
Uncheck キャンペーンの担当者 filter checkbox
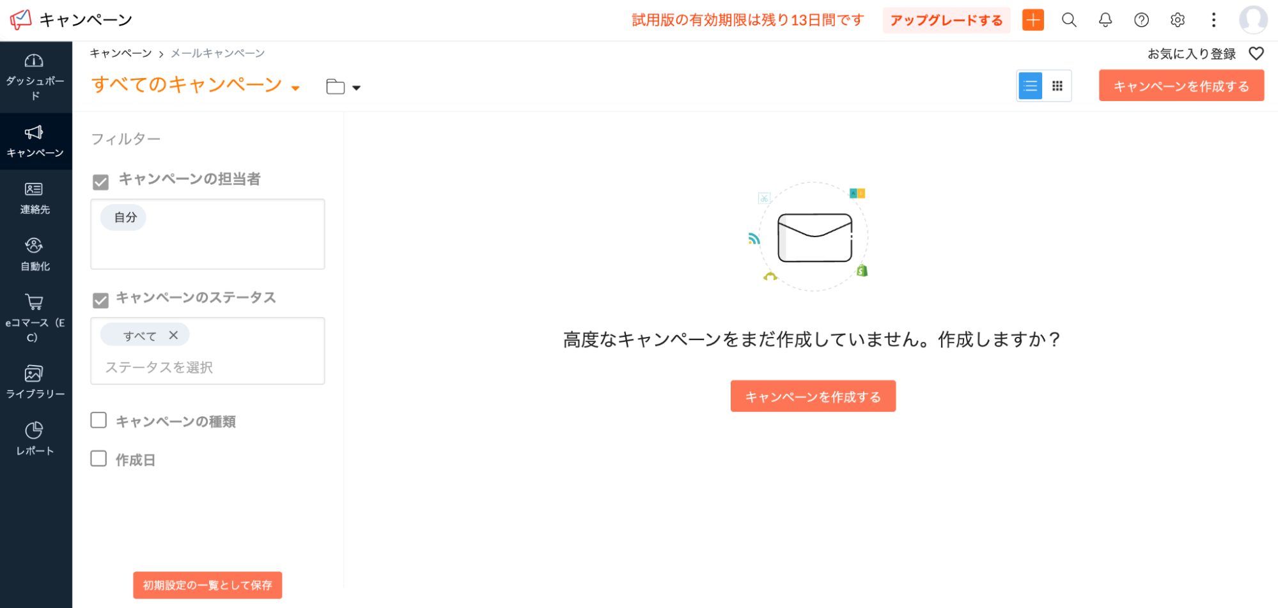[x=100, y=182]
